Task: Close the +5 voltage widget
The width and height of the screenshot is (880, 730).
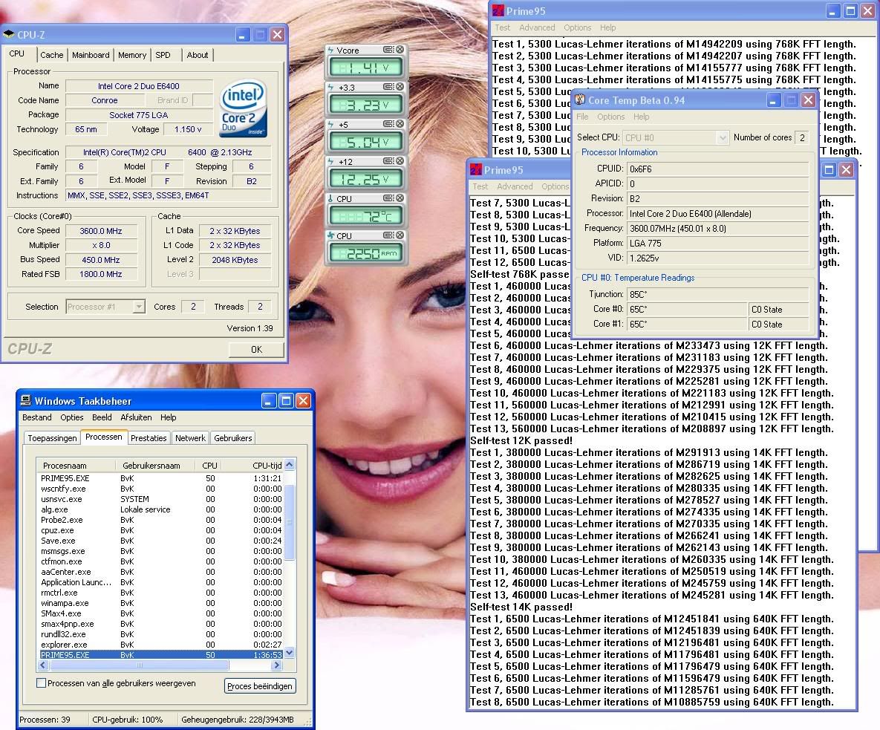Action: point(400,124)
